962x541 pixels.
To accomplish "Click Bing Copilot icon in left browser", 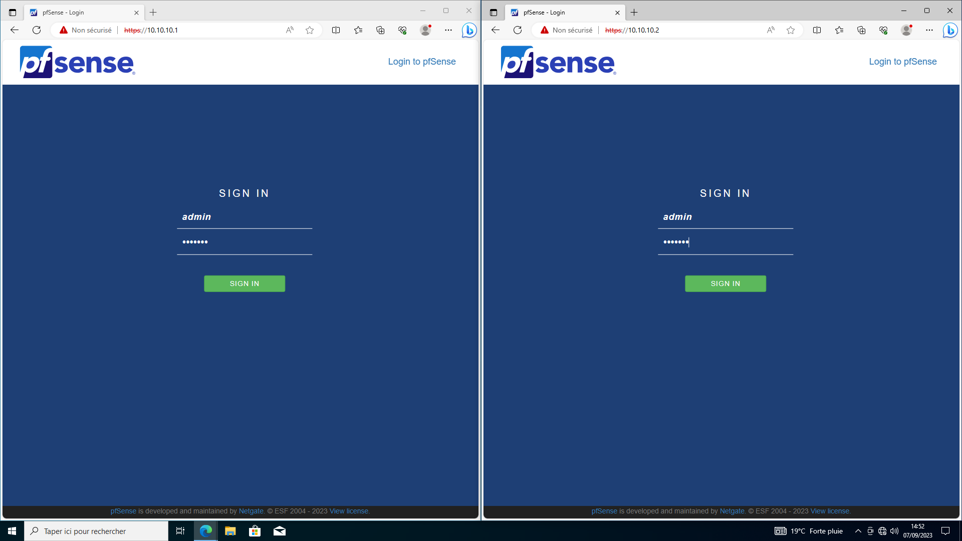I will coord(469,30).
